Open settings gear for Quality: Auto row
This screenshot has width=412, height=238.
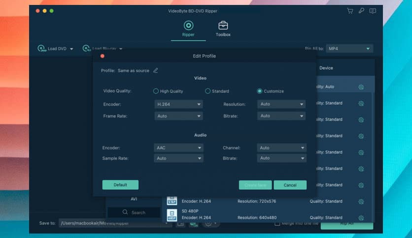pos(361,87)
